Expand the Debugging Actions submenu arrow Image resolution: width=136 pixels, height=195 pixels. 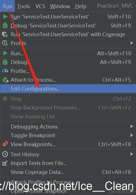(132, 127)
